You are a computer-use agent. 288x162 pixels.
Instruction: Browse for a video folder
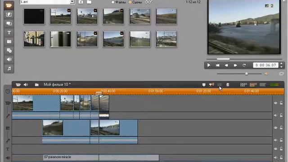click(89, 2)
